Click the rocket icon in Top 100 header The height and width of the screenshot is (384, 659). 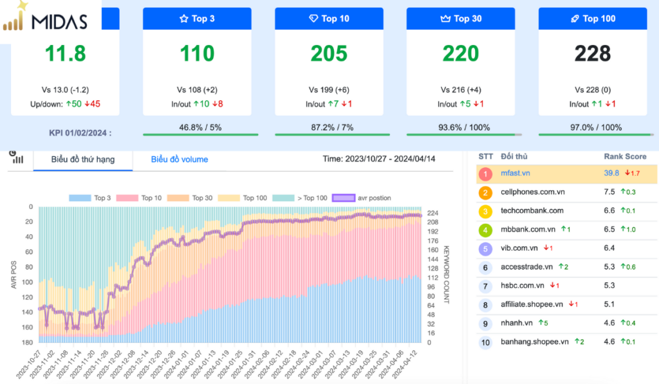[575, 19]
